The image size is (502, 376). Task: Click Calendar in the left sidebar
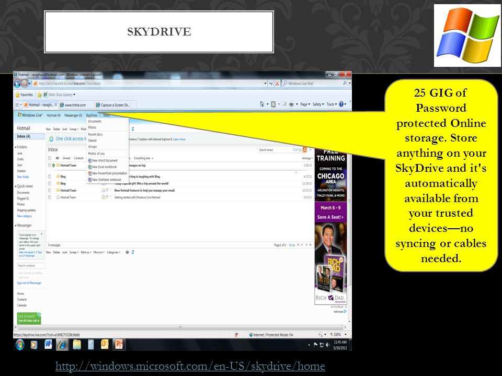click(x=22, y=305)
